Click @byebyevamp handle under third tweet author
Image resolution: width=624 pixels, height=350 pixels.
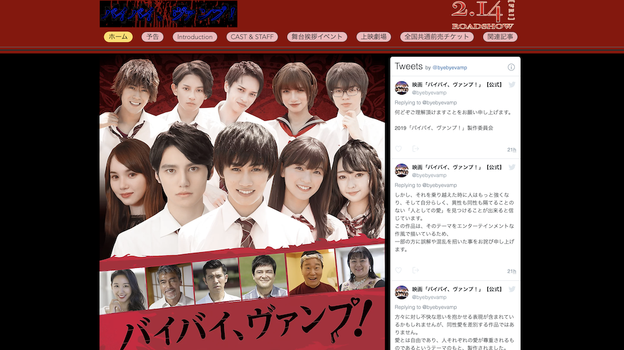[x=429, y=297]
